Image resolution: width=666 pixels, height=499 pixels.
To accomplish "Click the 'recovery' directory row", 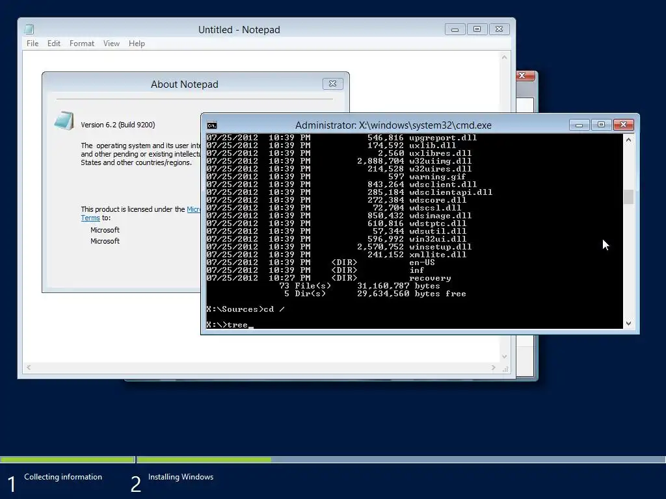I will tap(328, 278).
